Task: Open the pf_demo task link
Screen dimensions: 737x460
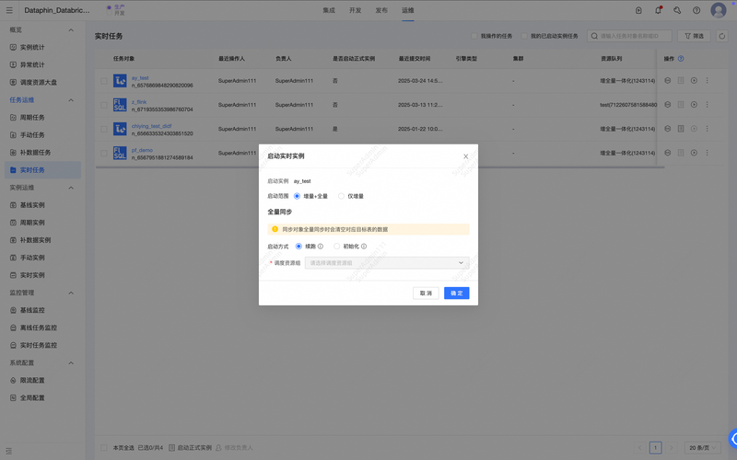Action: click(x=142, y=150)
